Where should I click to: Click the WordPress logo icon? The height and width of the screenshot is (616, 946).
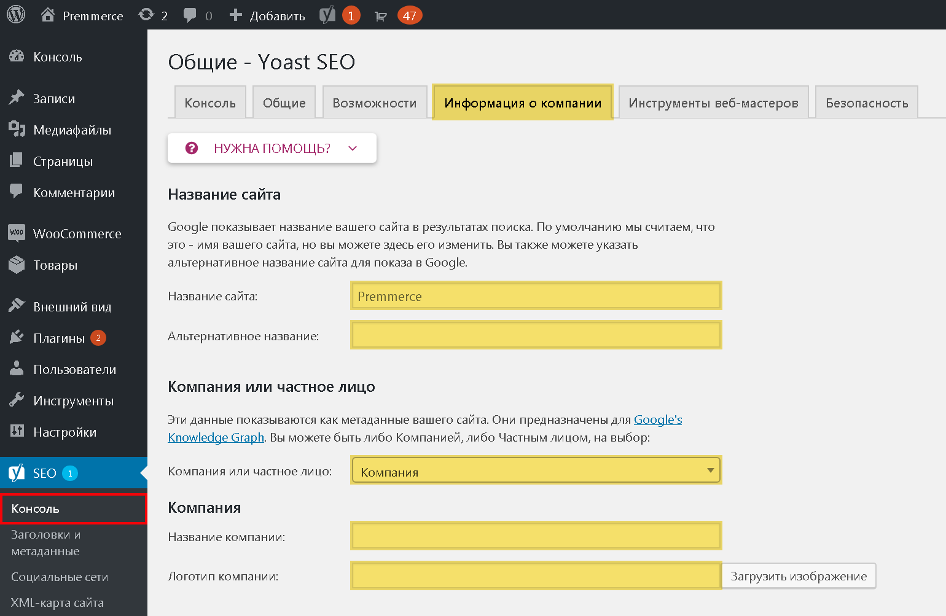pos(16,15)
